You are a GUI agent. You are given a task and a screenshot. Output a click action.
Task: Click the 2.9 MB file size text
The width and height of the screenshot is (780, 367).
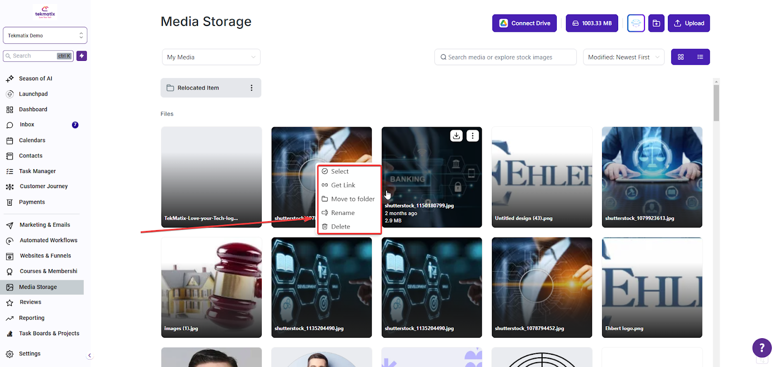coord(393,221)
